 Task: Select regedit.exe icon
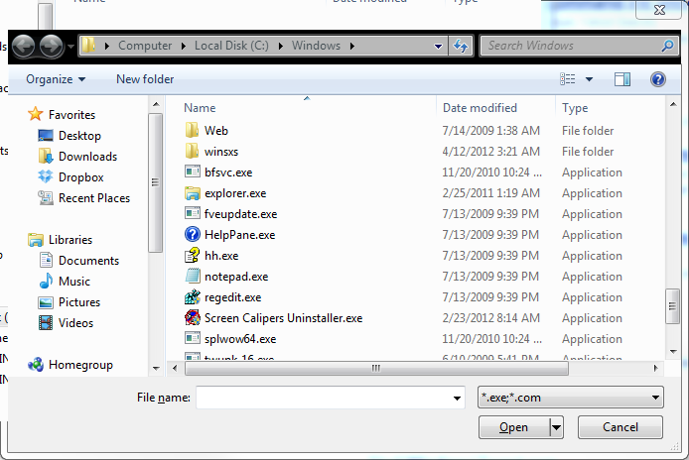pos(192,297)
